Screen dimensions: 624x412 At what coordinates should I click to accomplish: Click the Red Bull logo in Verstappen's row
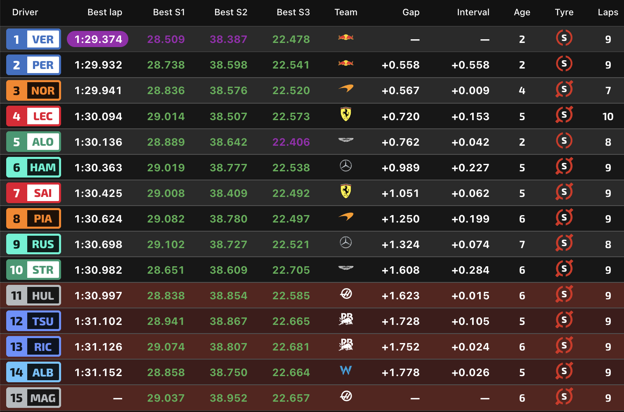(345, 38)
